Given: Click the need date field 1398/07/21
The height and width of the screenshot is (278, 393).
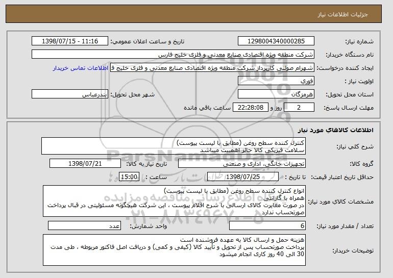Looking at the screenshot, I should click(x=85, y=164).
